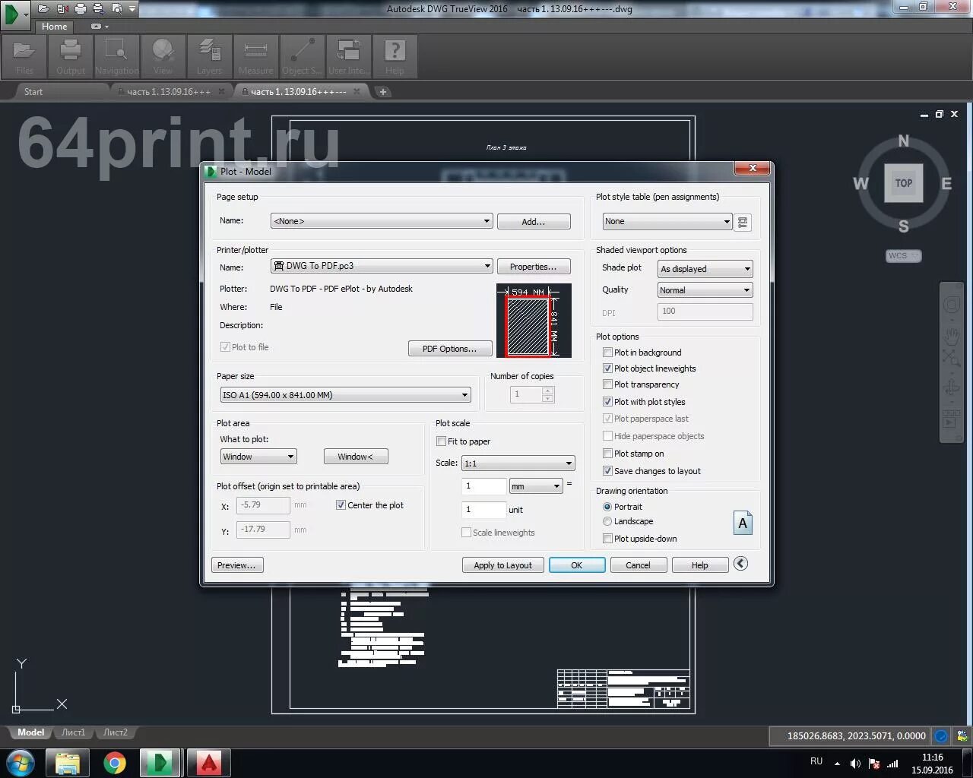This screenshot has height=778, width=973.
Task: Enable Plot in background checkbox
Action: pyautogui.click(x=607, y=353)
